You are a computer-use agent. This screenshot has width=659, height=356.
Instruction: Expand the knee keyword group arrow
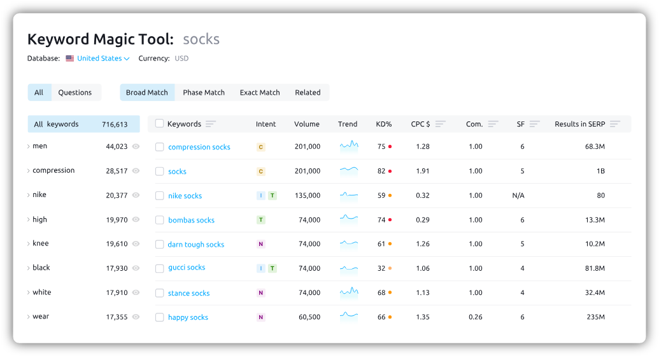tap(29, 244)
